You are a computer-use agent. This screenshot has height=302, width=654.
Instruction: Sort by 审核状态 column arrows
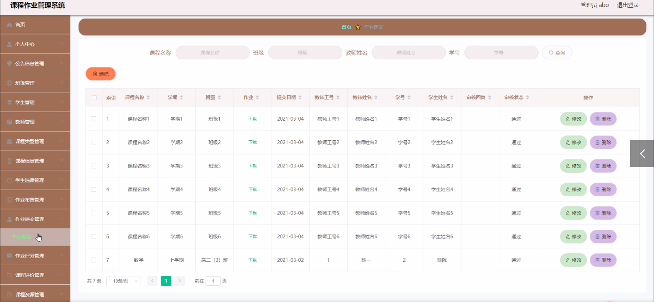pos(528,98)
